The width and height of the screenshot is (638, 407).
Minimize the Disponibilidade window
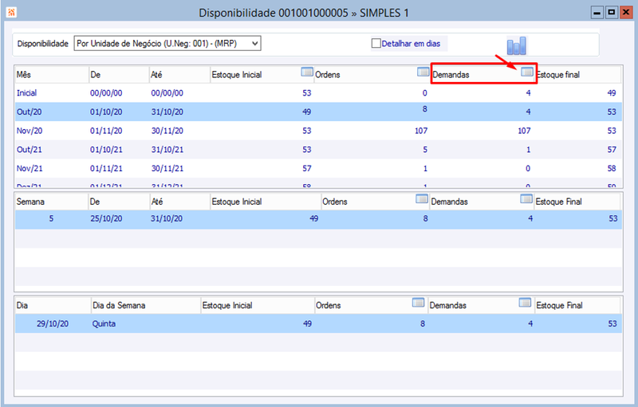(x=597, y=13)
